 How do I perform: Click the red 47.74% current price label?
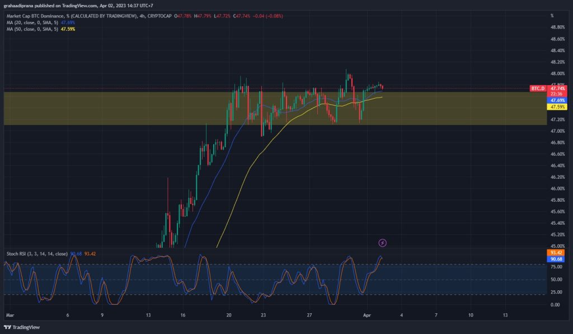557,89
